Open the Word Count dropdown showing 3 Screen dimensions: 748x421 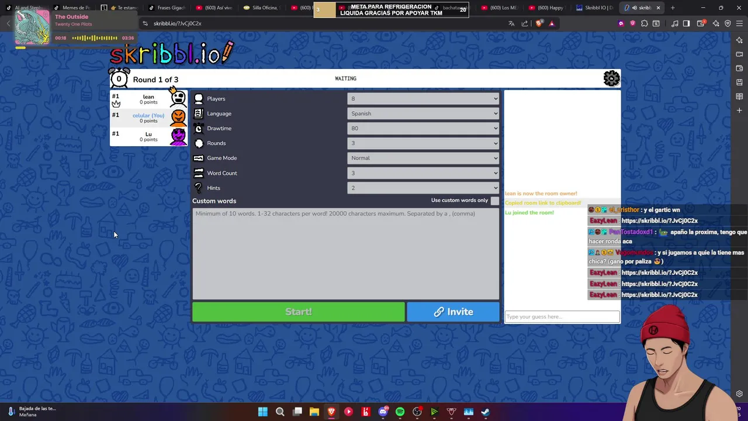click(423, 173)
